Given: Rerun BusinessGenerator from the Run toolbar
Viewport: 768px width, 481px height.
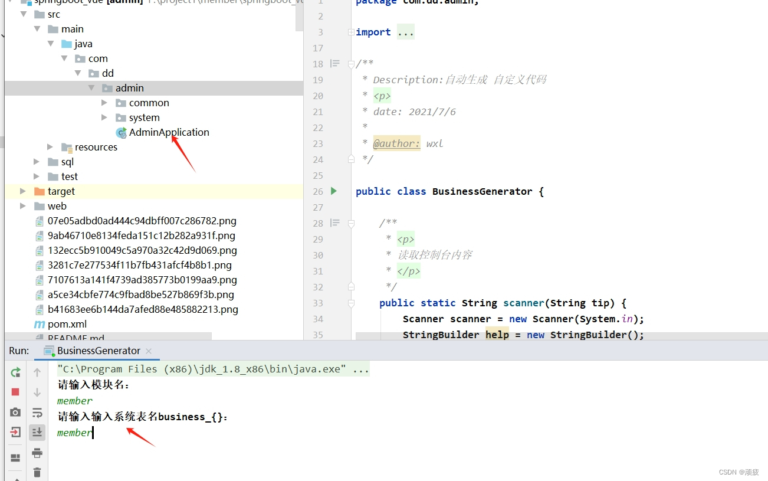Looking at the screenshot, I should coord(15,372).
